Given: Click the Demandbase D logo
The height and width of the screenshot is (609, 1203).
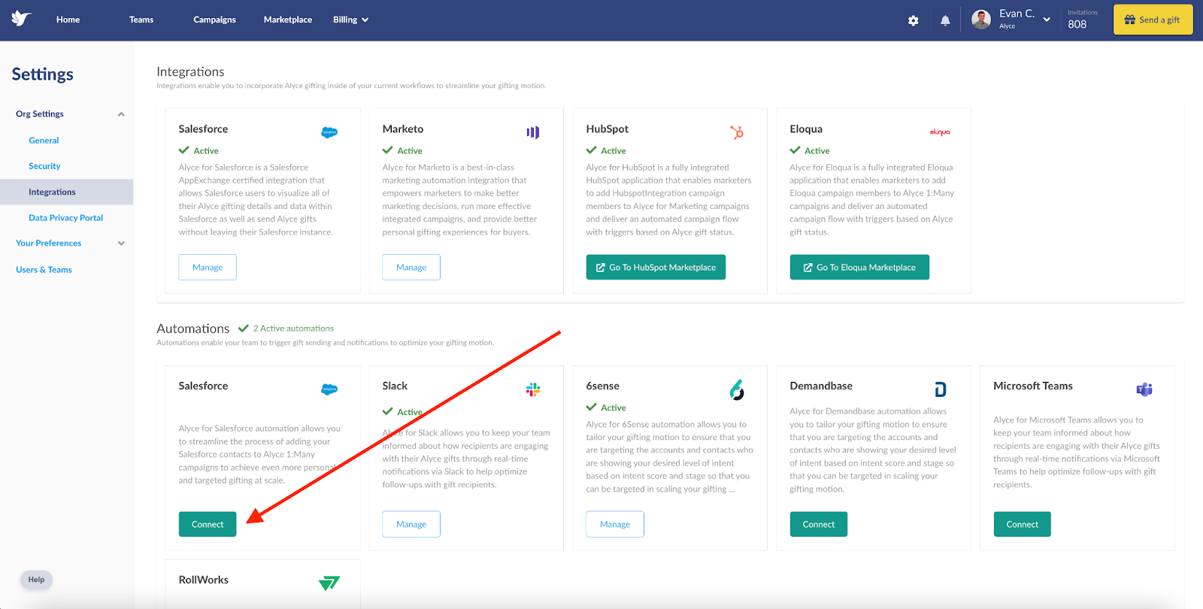Looking at the screenshot, I should coord(940,389).
